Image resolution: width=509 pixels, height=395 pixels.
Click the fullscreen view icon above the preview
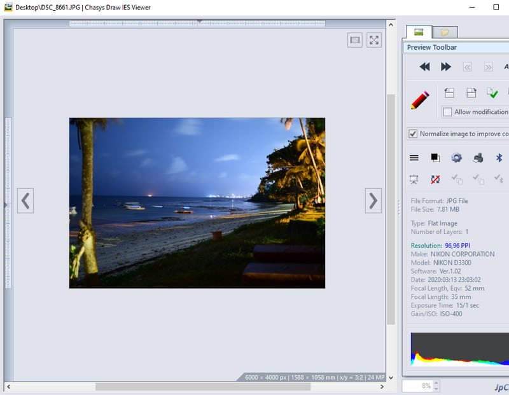(x=374, y=39)
